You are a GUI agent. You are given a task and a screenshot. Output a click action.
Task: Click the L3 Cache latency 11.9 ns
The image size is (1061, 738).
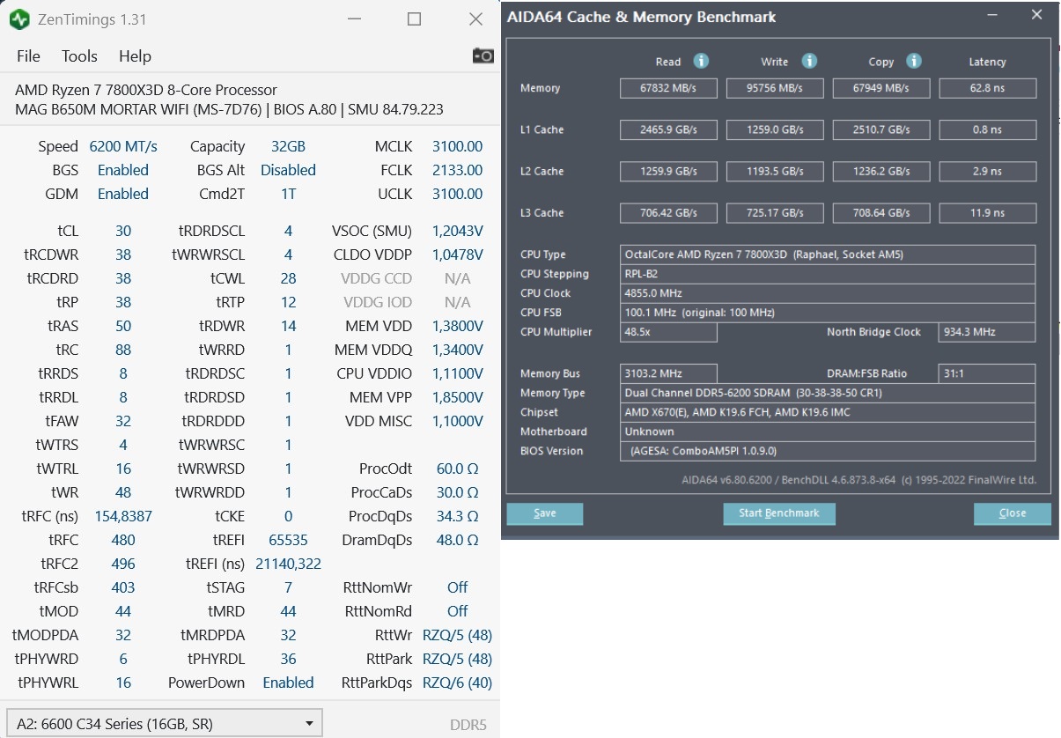click(x=988, y=212)
